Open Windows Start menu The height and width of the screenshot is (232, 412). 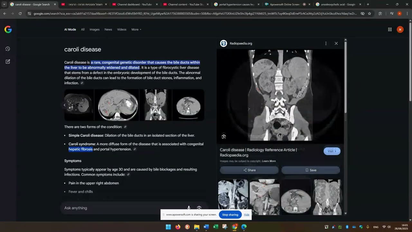pos(168,227)
